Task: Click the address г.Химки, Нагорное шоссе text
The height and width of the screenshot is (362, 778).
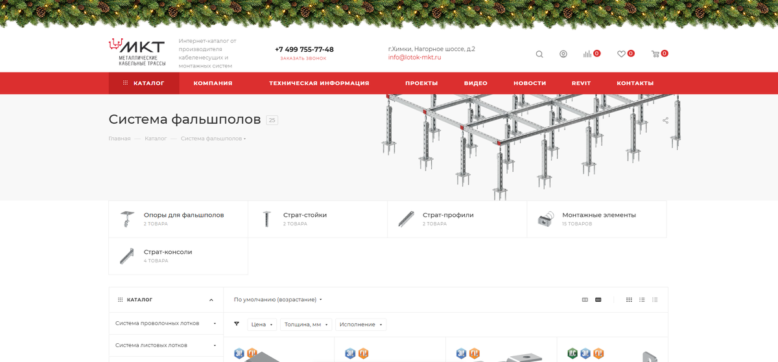Action: (x=432, y=49)
